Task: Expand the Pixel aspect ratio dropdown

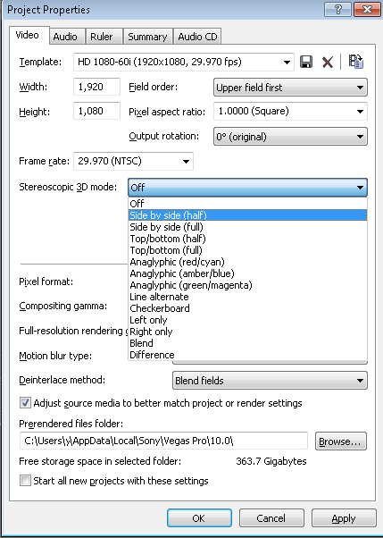Action: 290,111
